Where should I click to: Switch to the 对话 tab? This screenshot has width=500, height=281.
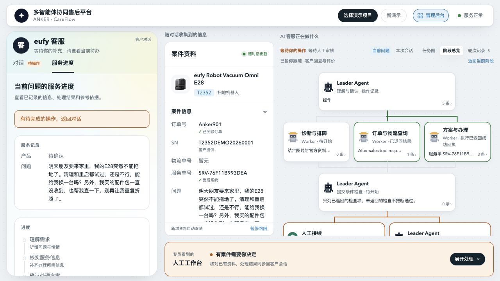pyautogui.click(x=18, y=63)
